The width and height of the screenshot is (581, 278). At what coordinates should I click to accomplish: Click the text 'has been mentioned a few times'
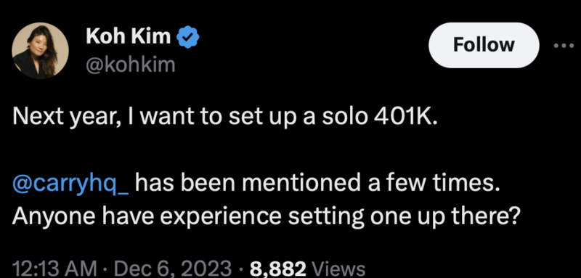pyautogui.click(x=316, y=183)
